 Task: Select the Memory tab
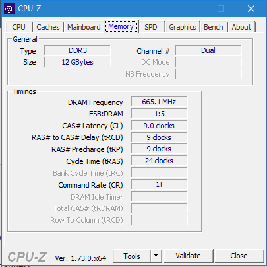pyautogui.click(x=121, y=26)
